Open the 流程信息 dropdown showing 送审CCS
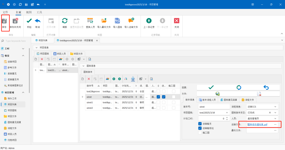The image size is (285, 150). click(275, 107)
